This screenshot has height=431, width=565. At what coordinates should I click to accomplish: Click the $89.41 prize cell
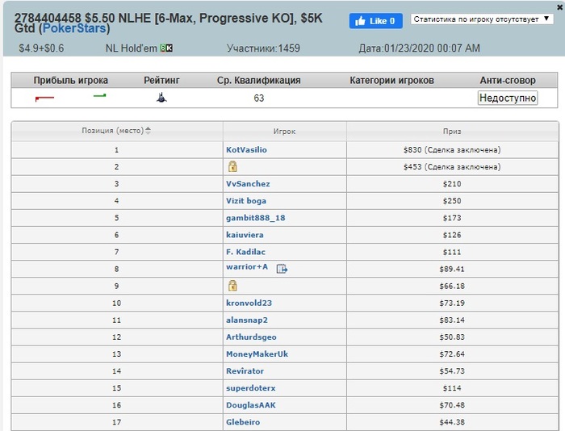pyautogui.click(x=452, y=269)
